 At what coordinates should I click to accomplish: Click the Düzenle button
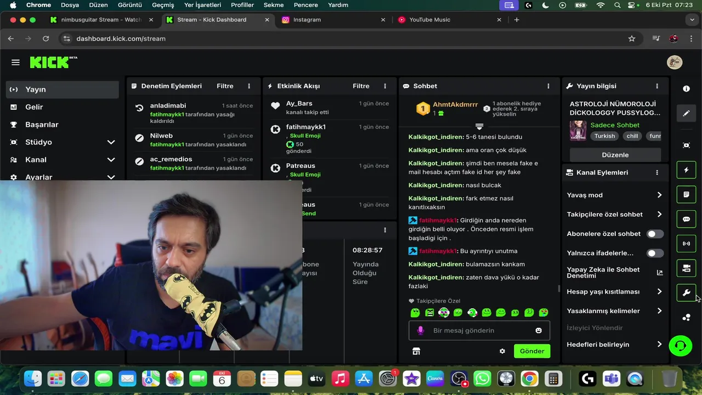[x=615, y=155]
